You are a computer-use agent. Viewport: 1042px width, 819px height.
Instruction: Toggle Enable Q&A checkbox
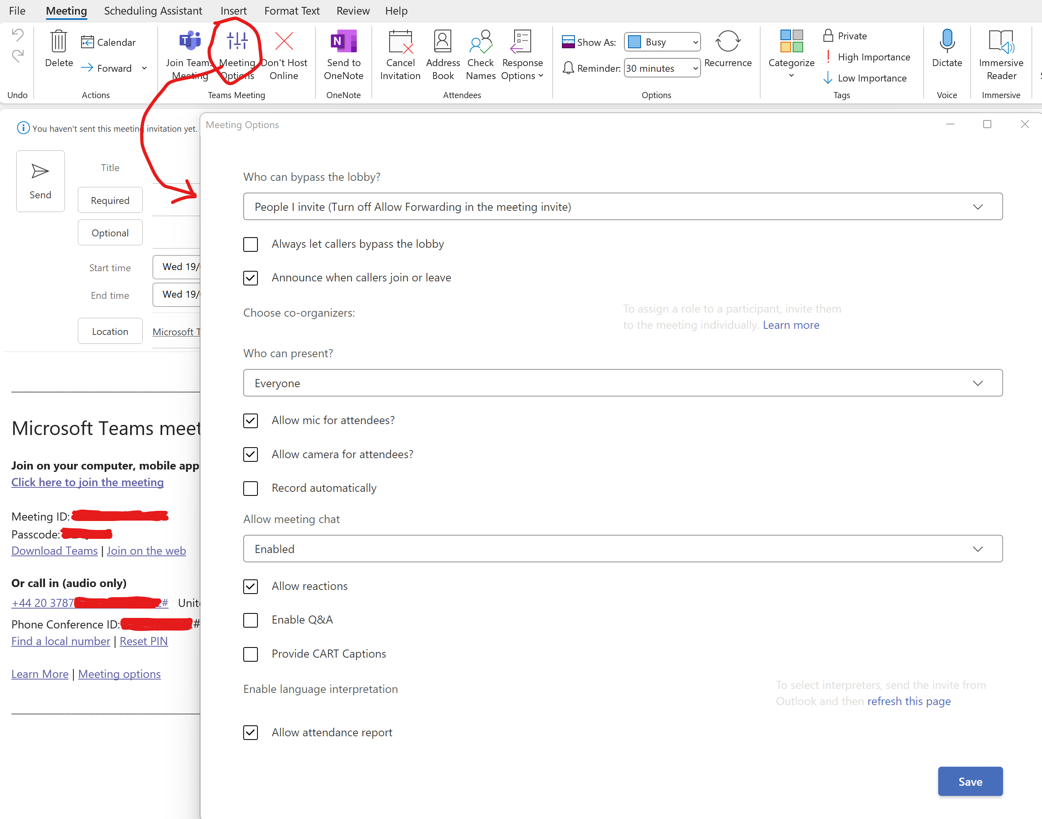coord(250,620)
